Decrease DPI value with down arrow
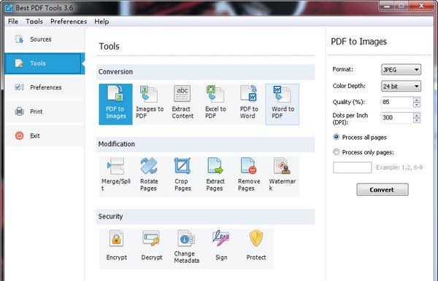438x281 pixels. 417,120
